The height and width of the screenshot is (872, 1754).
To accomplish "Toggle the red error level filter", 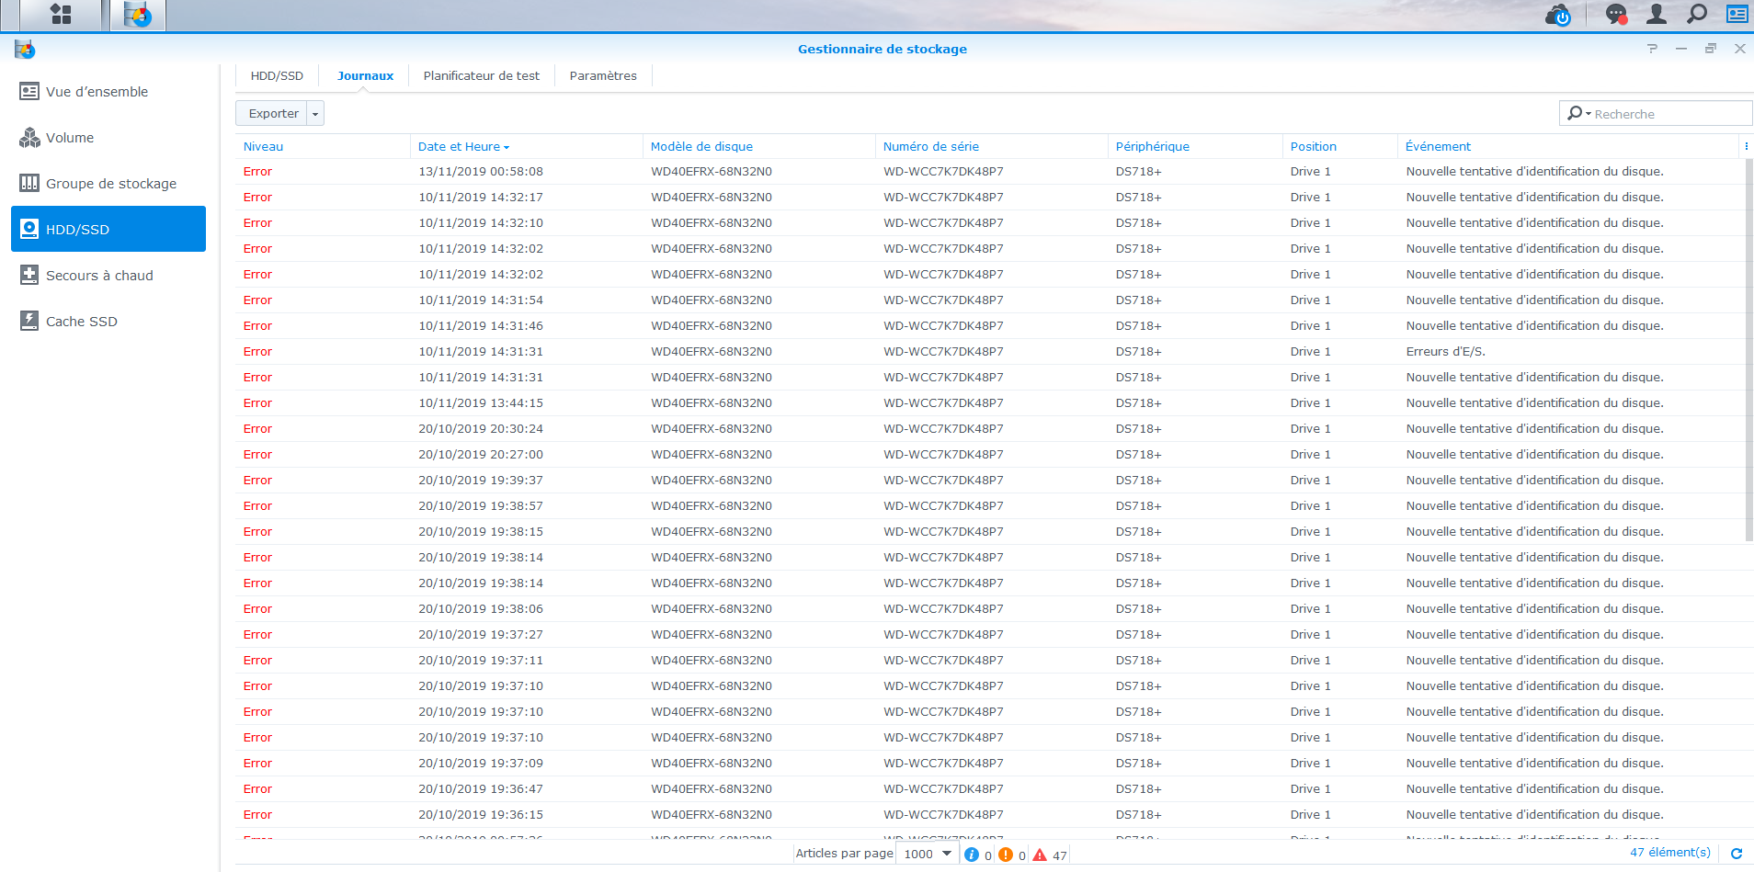I will [x=1040, y=855].
